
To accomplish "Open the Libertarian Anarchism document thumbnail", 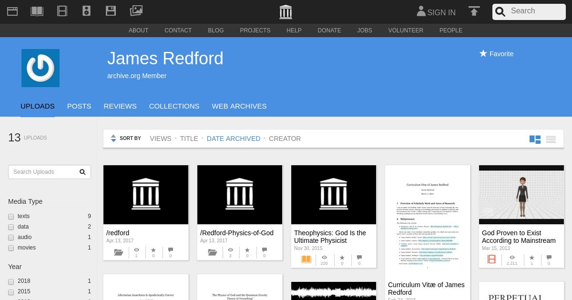I will [x=146, y=287].
